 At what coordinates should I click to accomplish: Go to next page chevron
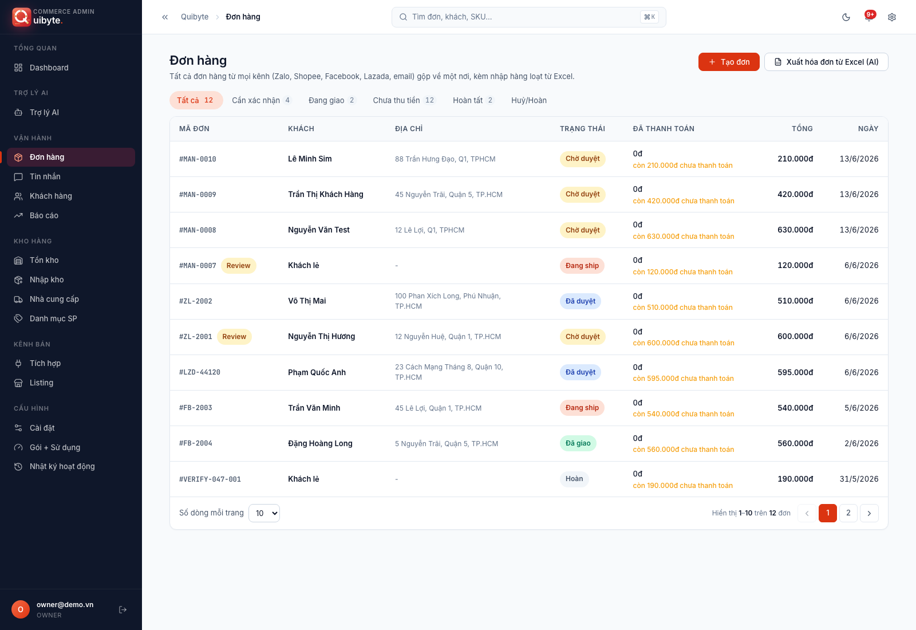[x=869, y=513]
